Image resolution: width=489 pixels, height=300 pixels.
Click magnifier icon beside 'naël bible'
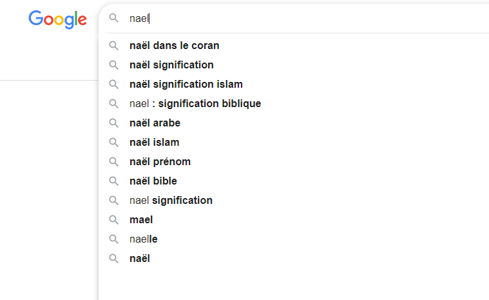click(114, 181)
